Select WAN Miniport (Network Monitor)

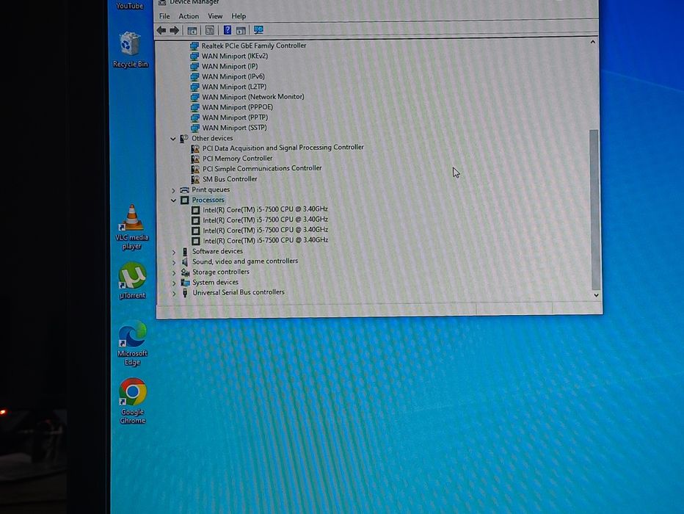(x=253, y=97)
